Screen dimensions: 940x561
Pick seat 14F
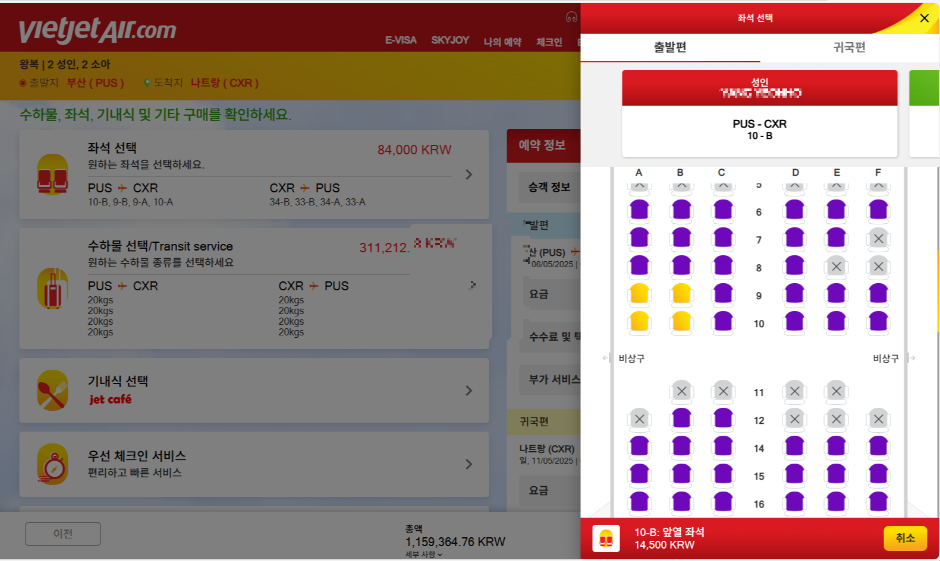coord(878,447)
